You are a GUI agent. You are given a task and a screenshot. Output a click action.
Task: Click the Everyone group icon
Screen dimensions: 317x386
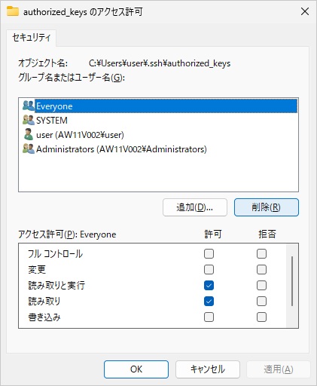29,106
